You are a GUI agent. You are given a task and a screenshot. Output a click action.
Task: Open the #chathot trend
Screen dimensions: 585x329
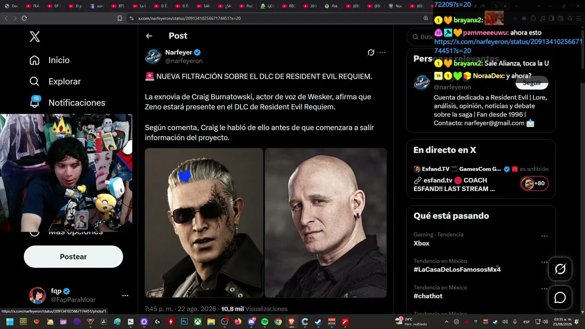tap(428, 296)
